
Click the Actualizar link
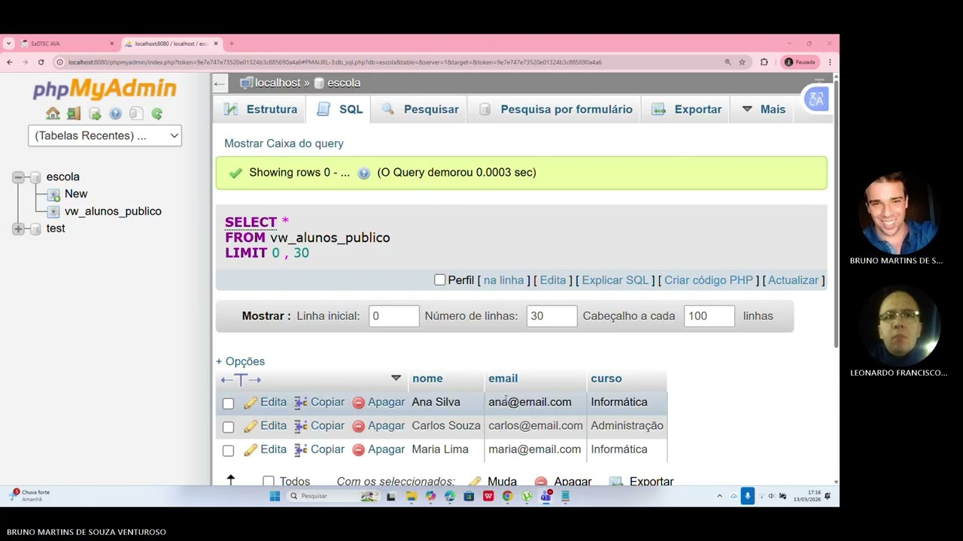click(x=793, y=280)
